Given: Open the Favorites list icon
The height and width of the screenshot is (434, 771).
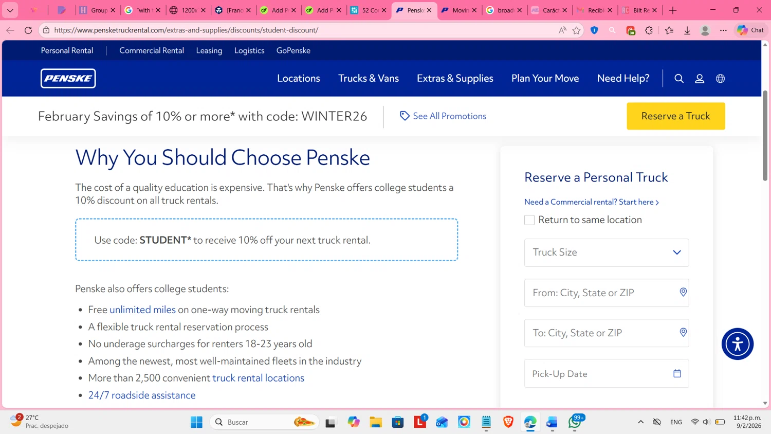Looking at the screenshot, I should pos(669,30).
